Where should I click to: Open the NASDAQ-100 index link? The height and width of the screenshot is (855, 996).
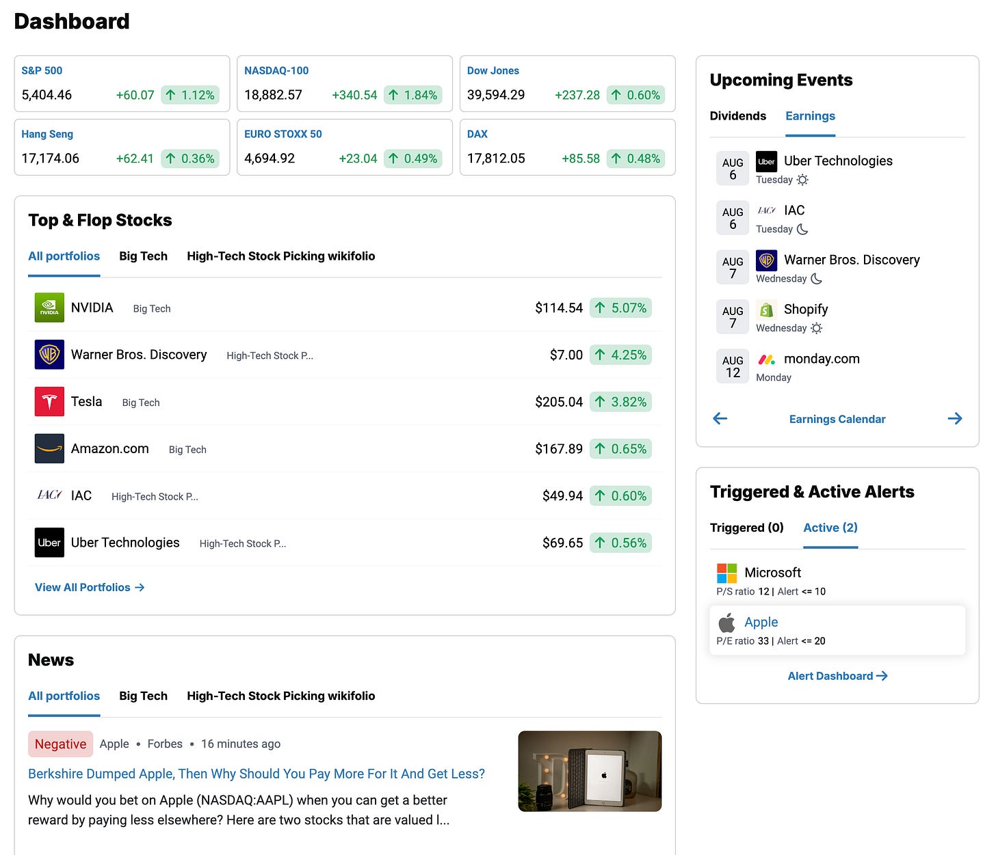point(276,70)
